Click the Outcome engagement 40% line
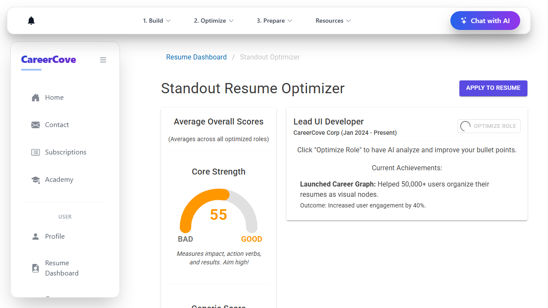548x308 pixels. [x=363, y=206]
